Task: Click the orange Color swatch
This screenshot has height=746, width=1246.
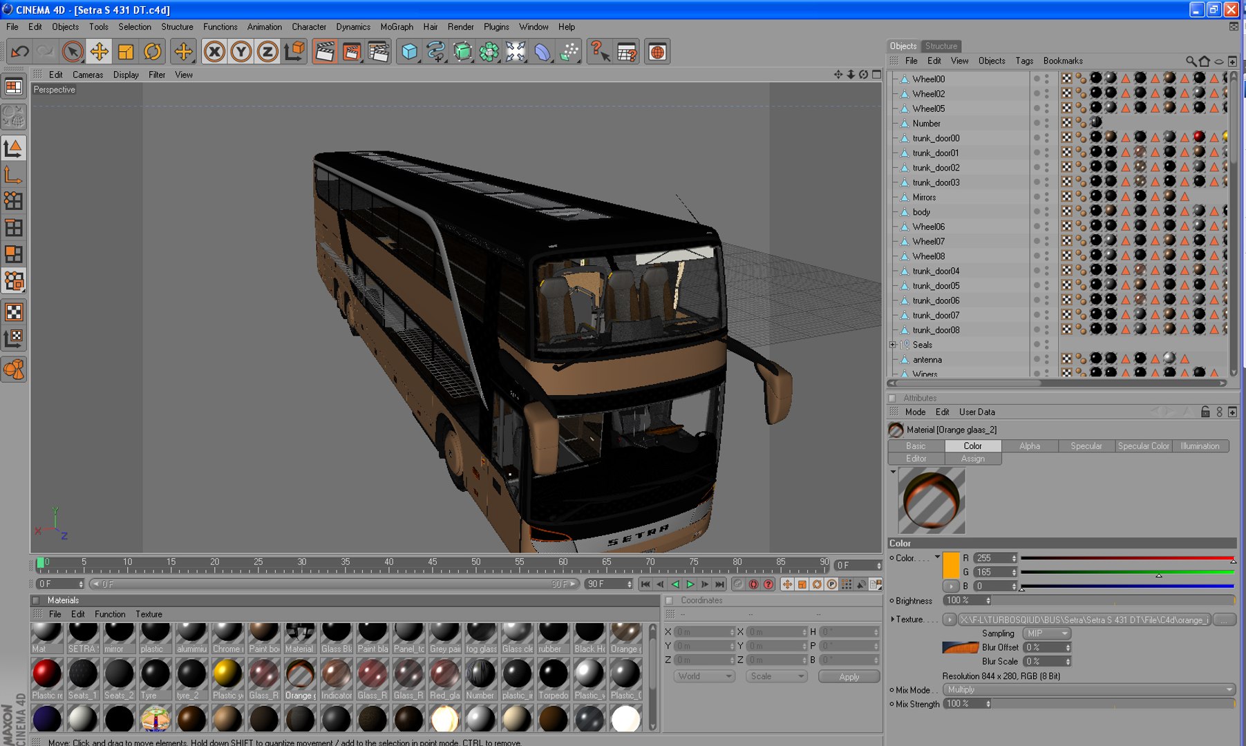Action: coord(951,566)
